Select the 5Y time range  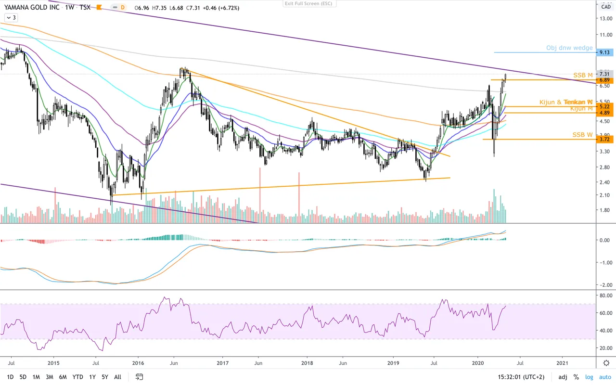pos(105,377)
